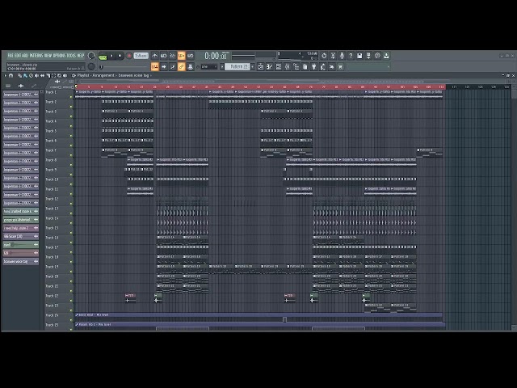Open the Browser window icon
Screen dimensions: 517x388
click(x=296, y=67)
